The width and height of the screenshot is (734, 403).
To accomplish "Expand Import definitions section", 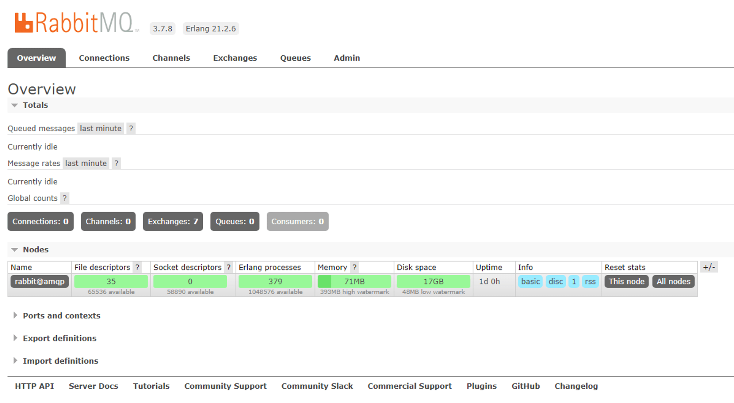I will pos(60,361).
